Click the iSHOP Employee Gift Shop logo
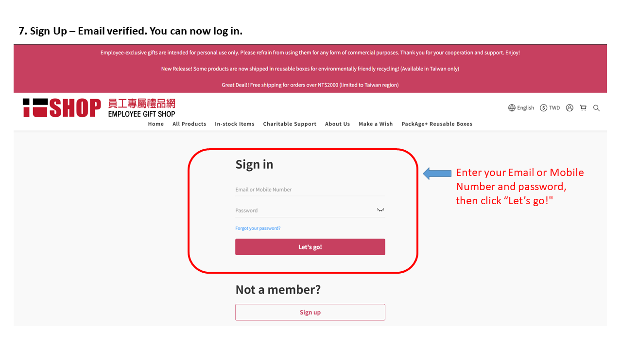 [99, 108]
